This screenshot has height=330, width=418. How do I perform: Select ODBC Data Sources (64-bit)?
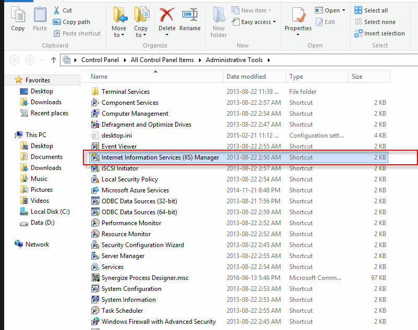(239, 212)
